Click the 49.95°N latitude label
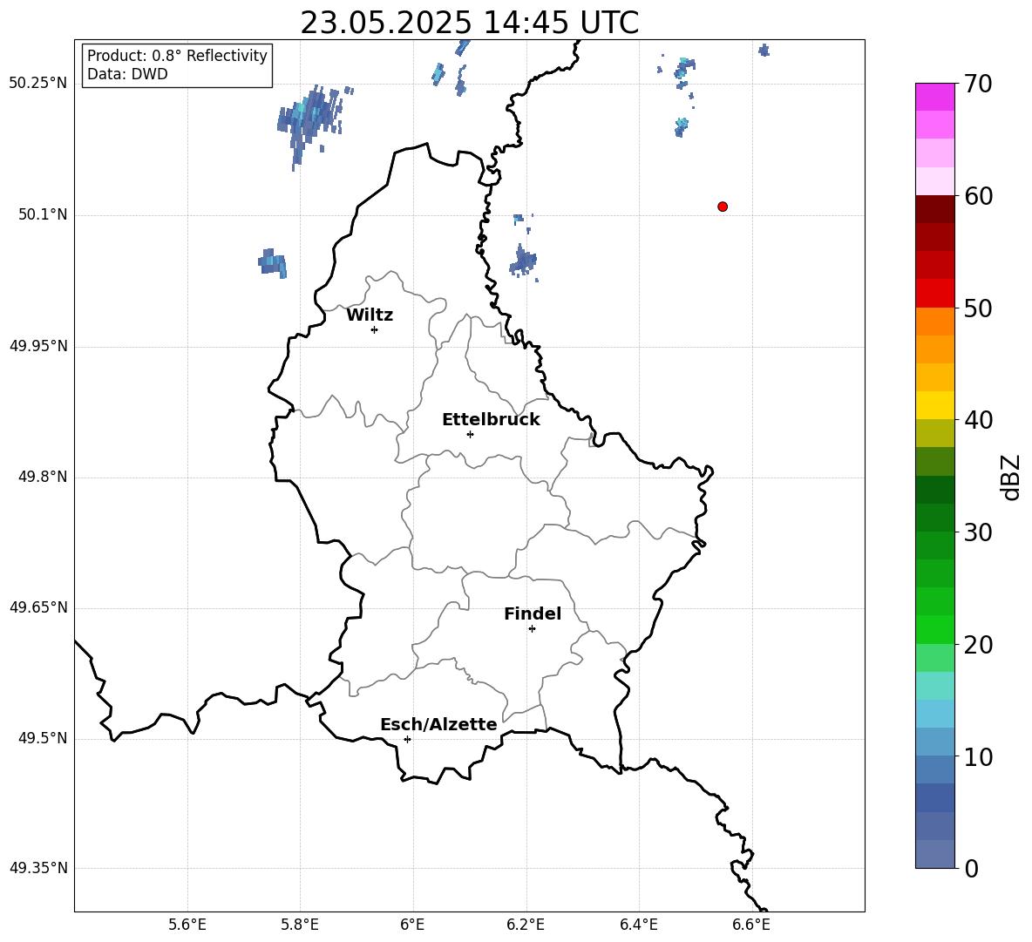Screen dimensions: 1032x942 (x=38, y=346)
